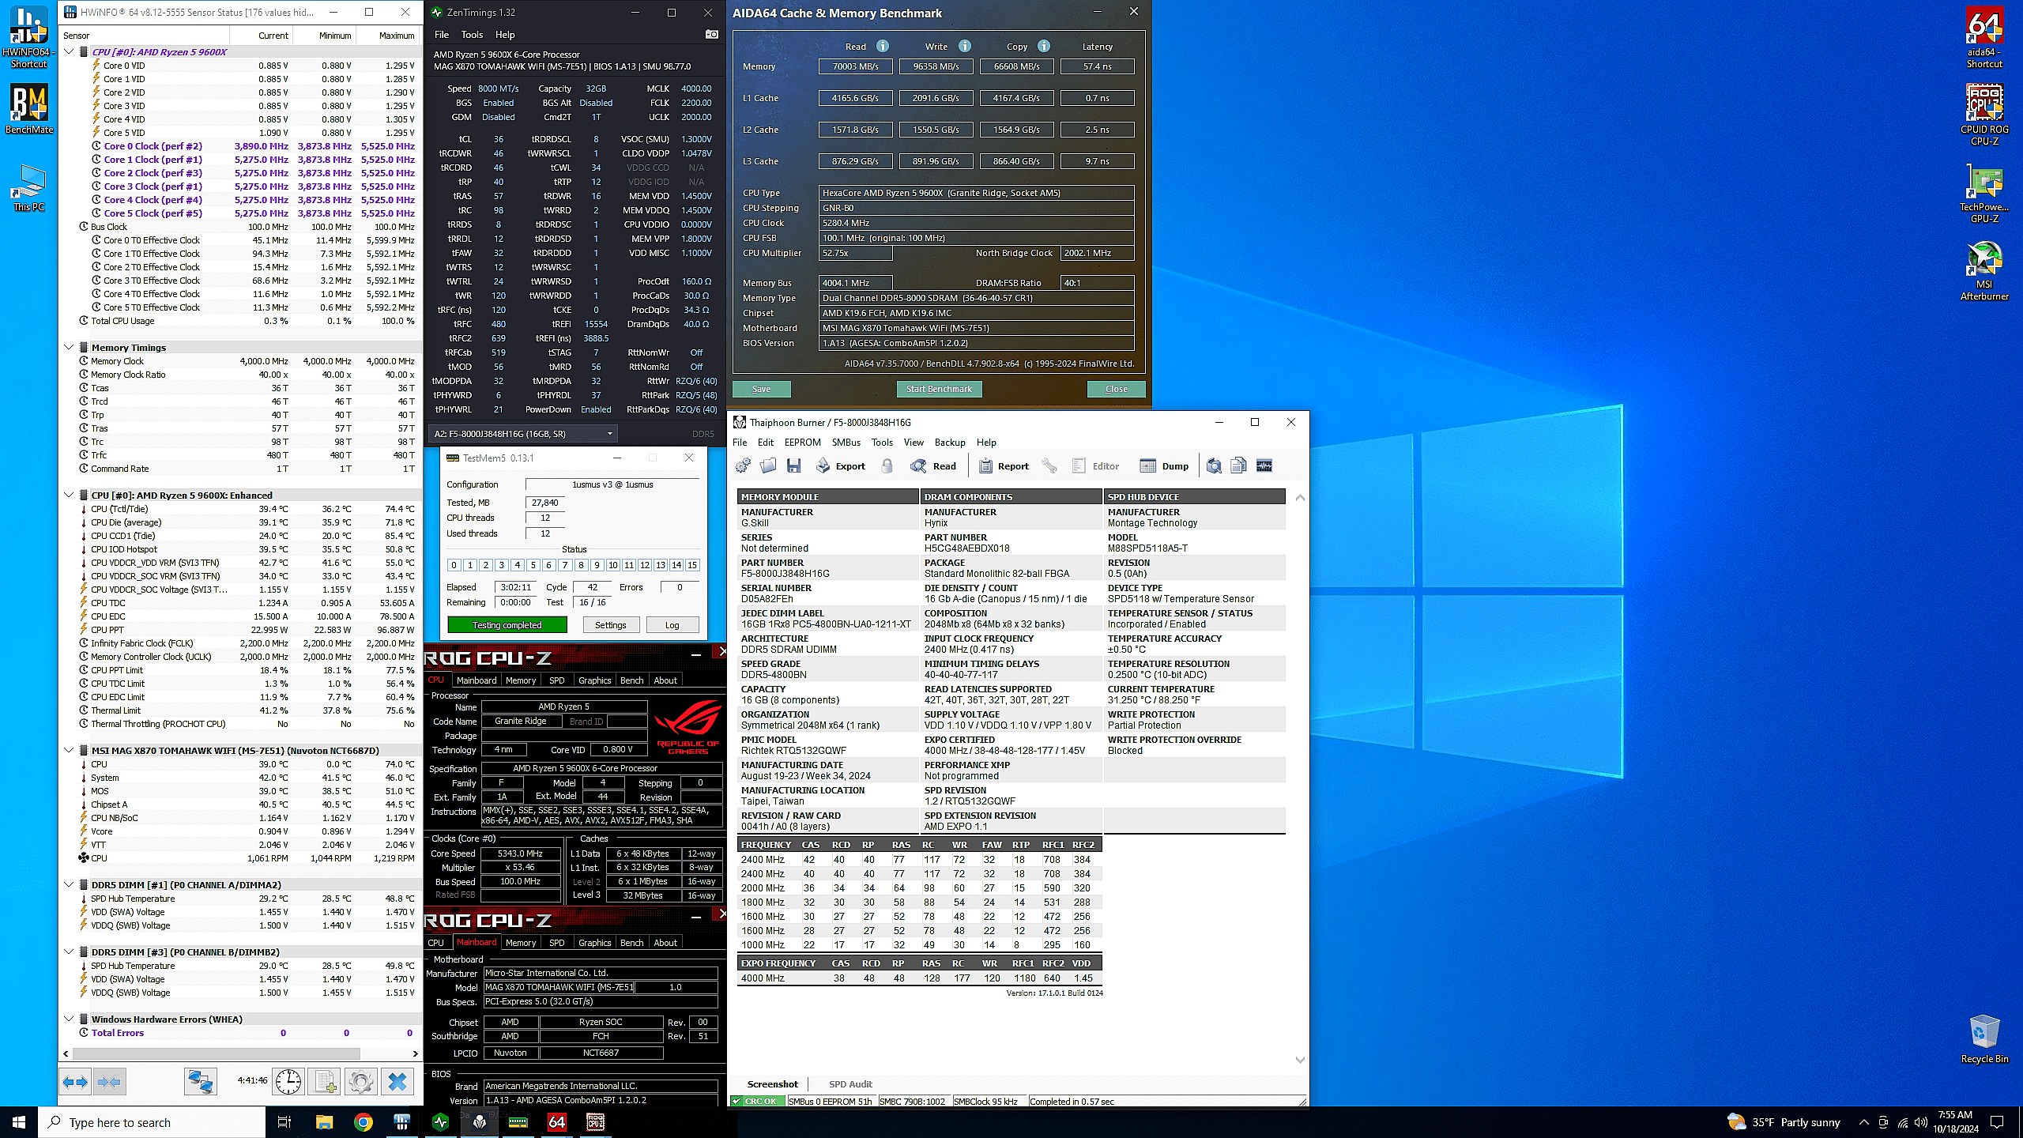2023x1138 pixels.
Task: Click HWiNFO blue X close sensors icon
Action: point(397,1082)
